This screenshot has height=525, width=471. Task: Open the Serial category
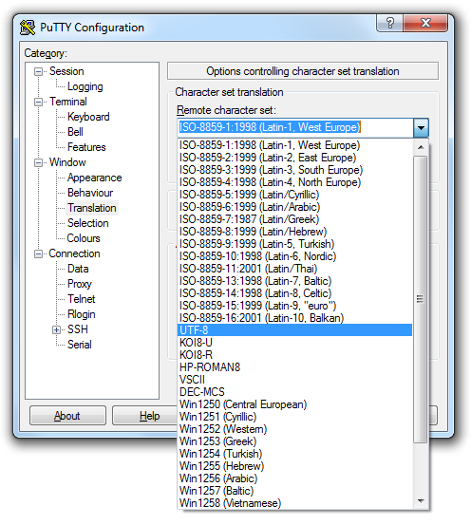tap(80, 345)
